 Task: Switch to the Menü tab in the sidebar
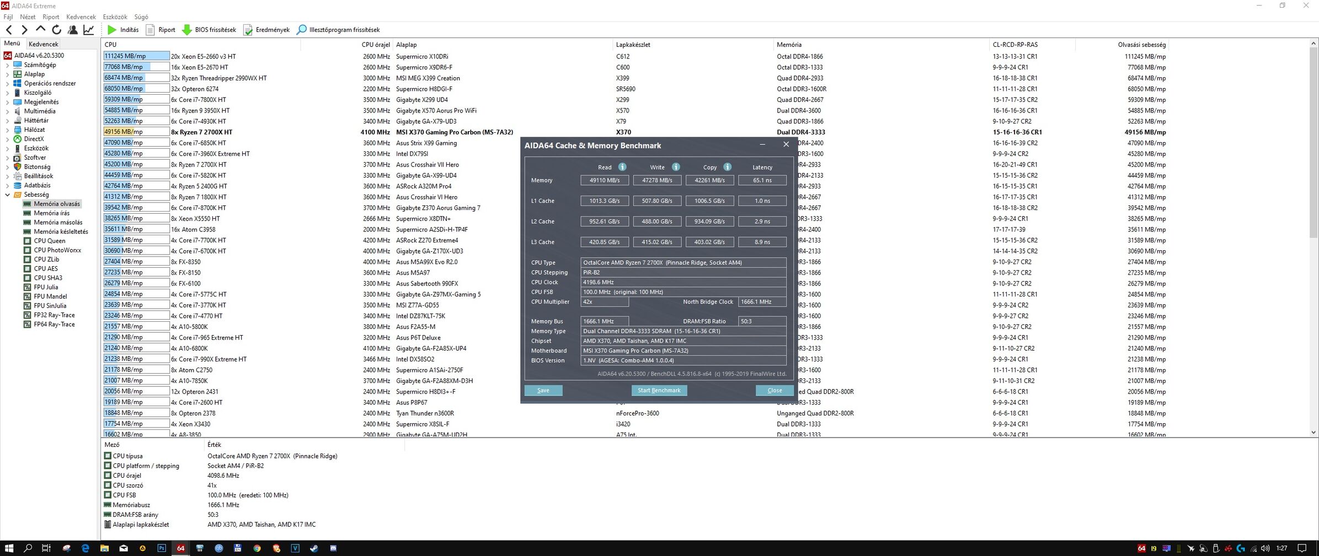coord(12,44)
